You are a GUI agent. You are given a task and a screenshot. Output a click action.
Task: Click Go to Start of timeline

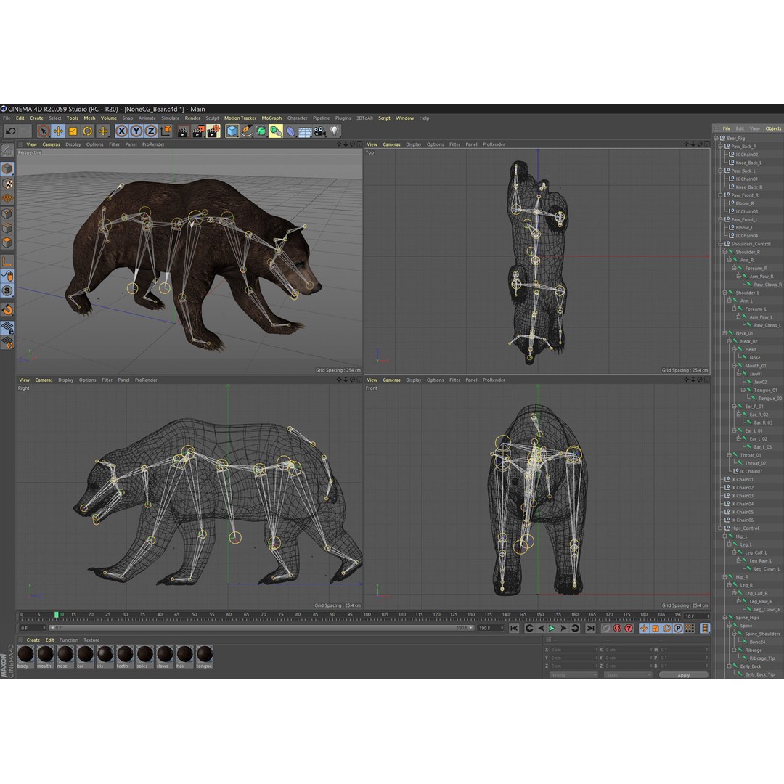(x=514, y=628)
